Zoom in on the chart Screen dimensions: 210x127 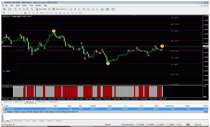pos(84,9)
